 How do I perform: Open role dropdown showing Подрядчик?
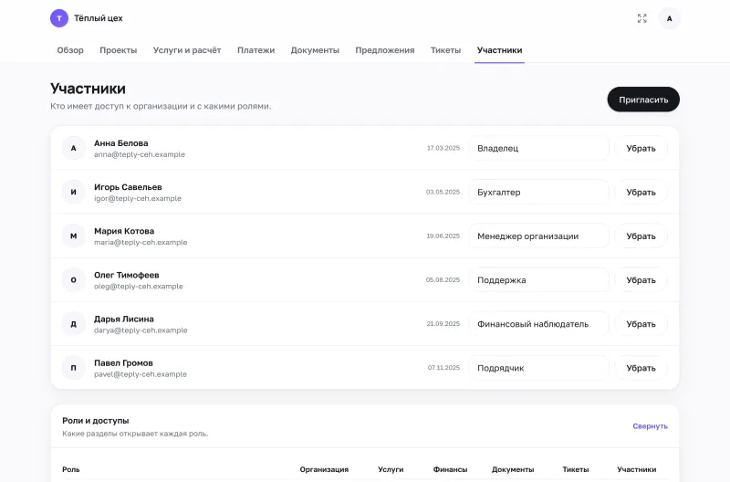click(x=539, y=368)
